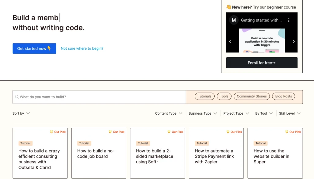Screen dimensions: 314x179
Task: Select the Tutorials filter pill
Action: pyautogui.click(x=205, y=96)
